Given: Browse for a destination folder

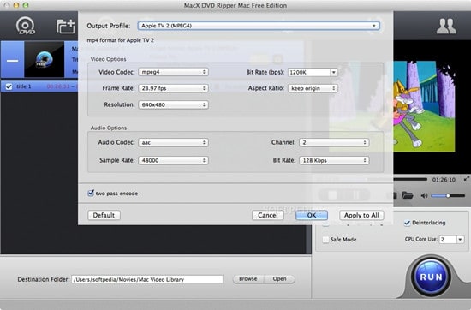Looking at the screenshot, I should [x=248, y=279].
